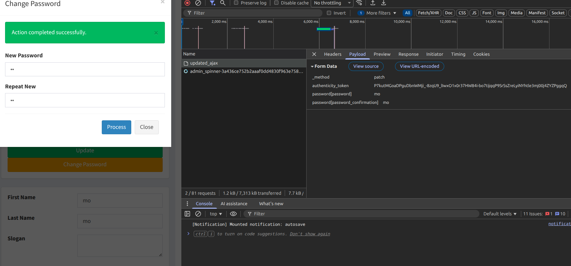Open the Default levels dropdown
571x266 pixels.
pos(500,214)
